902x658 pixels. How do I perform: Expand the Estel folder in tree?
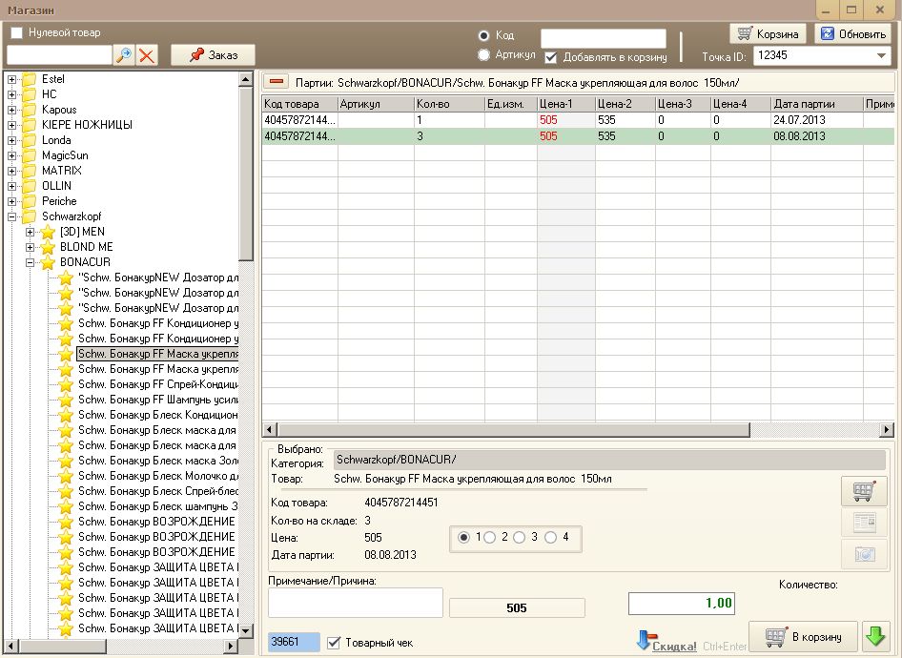[12, 79]
